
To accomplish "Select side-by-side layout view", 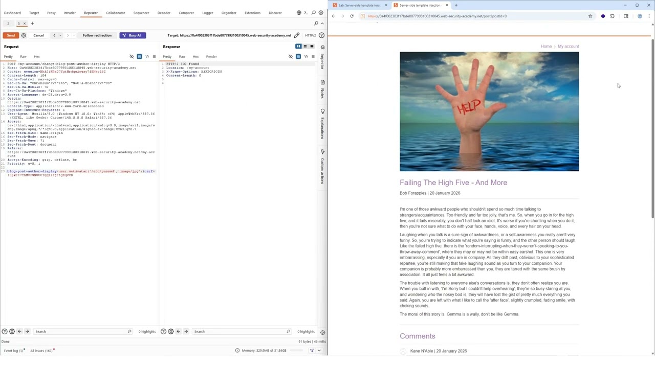I will [x=298, y=47].
